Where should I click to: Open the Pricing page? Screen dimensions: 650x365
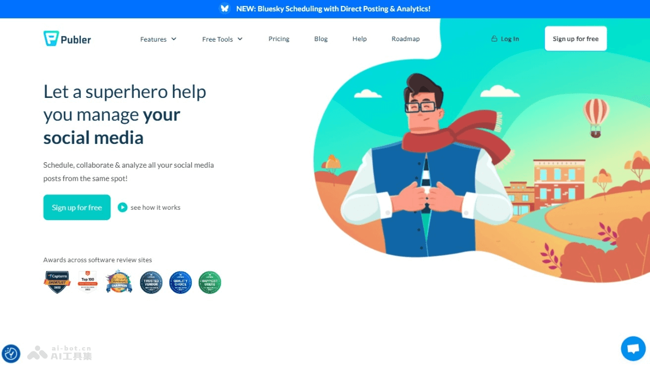(x=279, y=39)
